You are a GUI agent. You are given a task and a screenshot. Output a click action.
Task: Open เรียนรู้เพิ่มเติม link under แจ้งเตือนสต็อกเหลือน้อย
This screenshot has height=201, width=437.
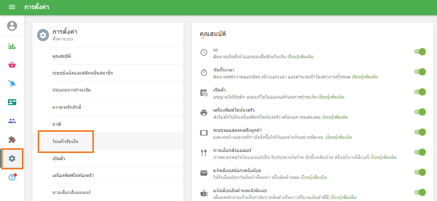pyautogui.click(x=314, y=178)
